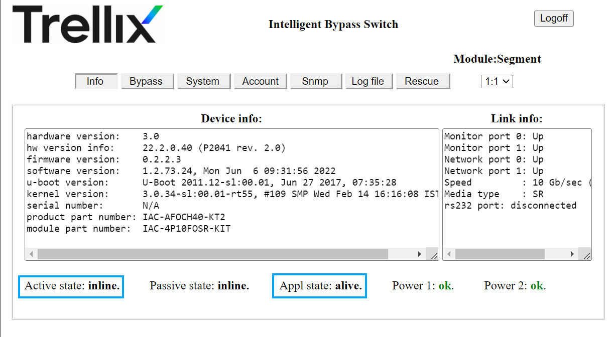Click the Link info resize grip handle

click(586, 255)
